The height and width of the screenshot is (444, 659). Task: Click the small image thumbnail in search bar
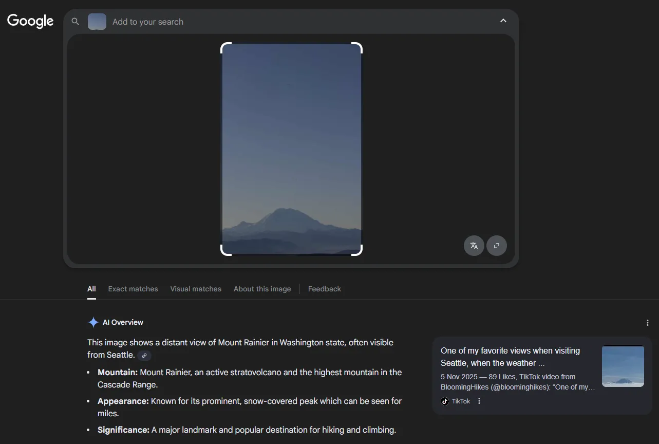tap(97, 22)
